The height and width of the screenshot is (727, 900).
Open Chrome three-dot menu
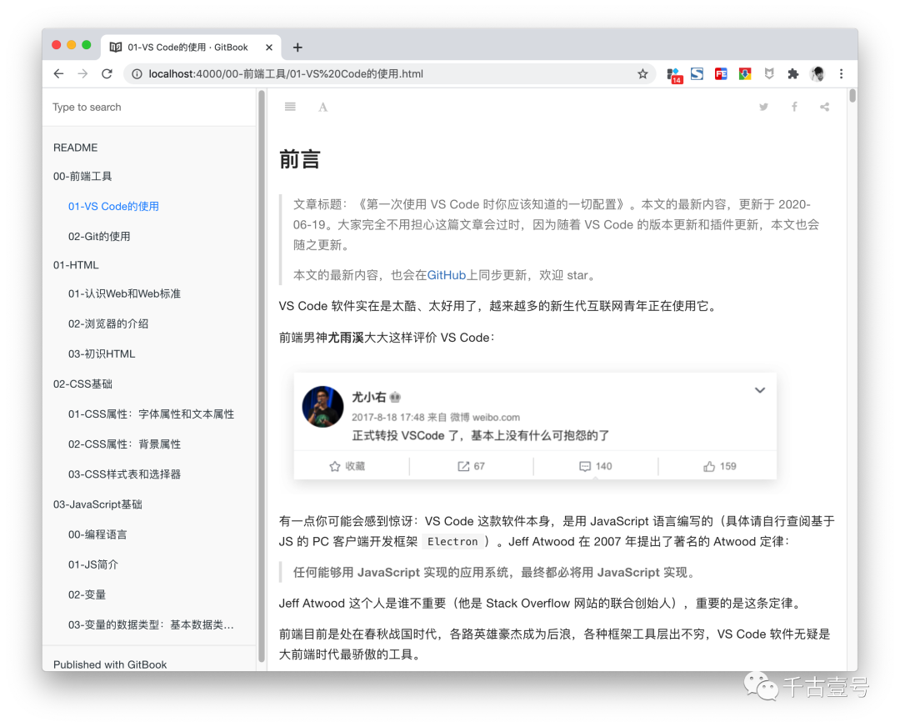pyautogui.click(x=842, y=73)
